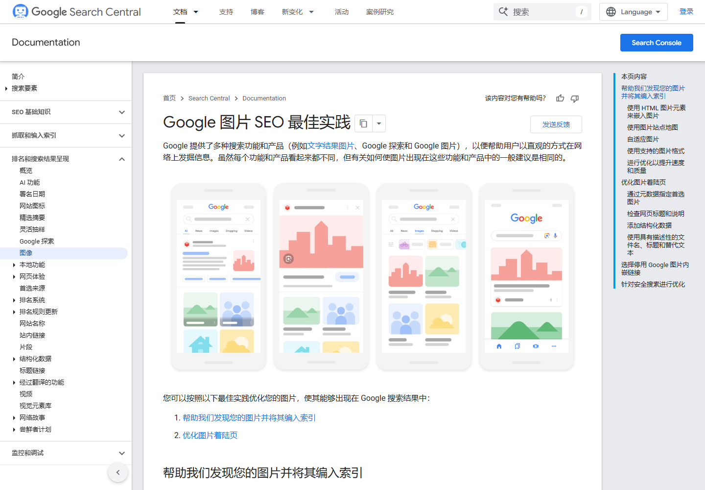This screenshot has width=705, height=490.
Task: Jump to 针对安全搜索进行优化 in page contents
Action: pyautogui.click(x=653, y=284)
